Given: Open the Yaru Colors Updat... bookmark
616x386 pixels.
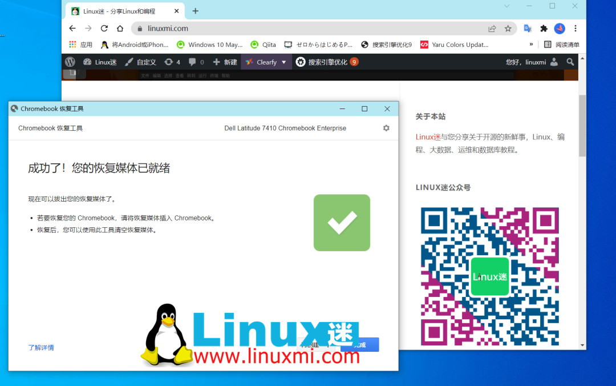Looking at the screenshot, I should point(454,45).
